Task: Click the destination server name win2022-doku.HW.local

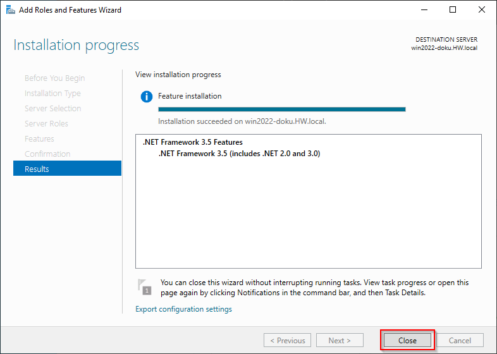Action: 445,48
